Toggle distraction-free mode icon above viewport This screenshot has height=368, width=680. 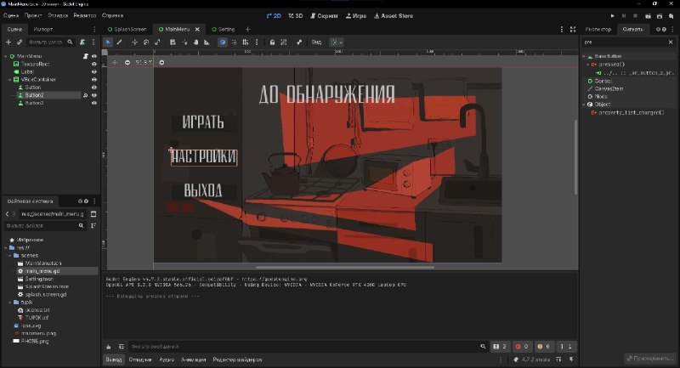[x=572, y=29]
